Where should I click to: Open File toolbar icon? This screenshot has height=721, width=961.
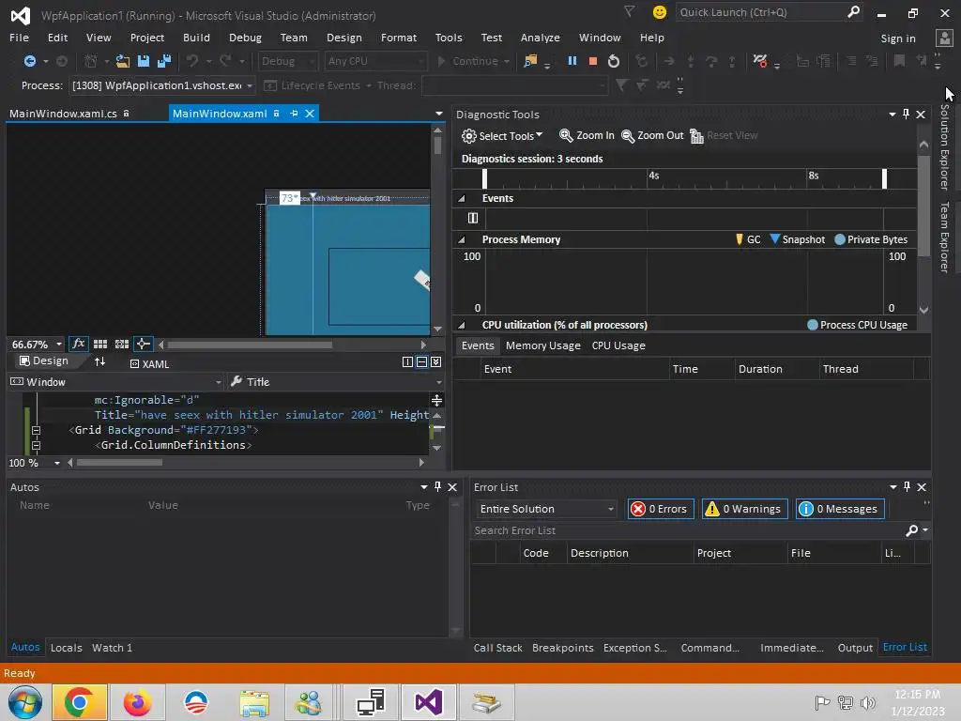coord(123,61)
